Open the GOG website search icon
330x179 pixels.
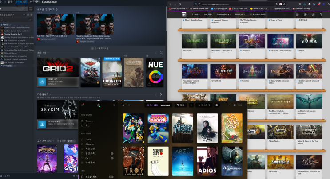(x=321, y=15)
